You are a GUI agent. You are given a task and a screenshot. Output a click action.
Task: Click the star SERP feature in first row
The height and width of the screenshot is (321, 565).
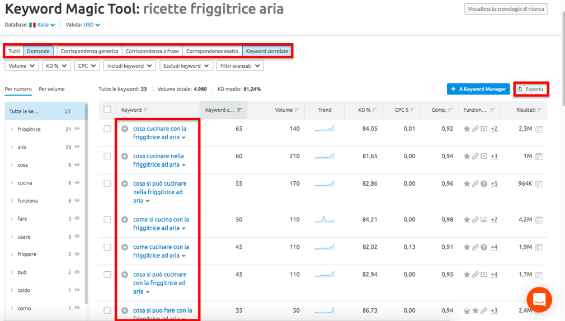[x=466, y=129]
